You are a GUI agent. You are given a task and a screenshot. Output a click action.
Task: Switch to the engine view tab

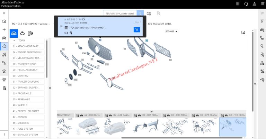[x=23, y=34]
